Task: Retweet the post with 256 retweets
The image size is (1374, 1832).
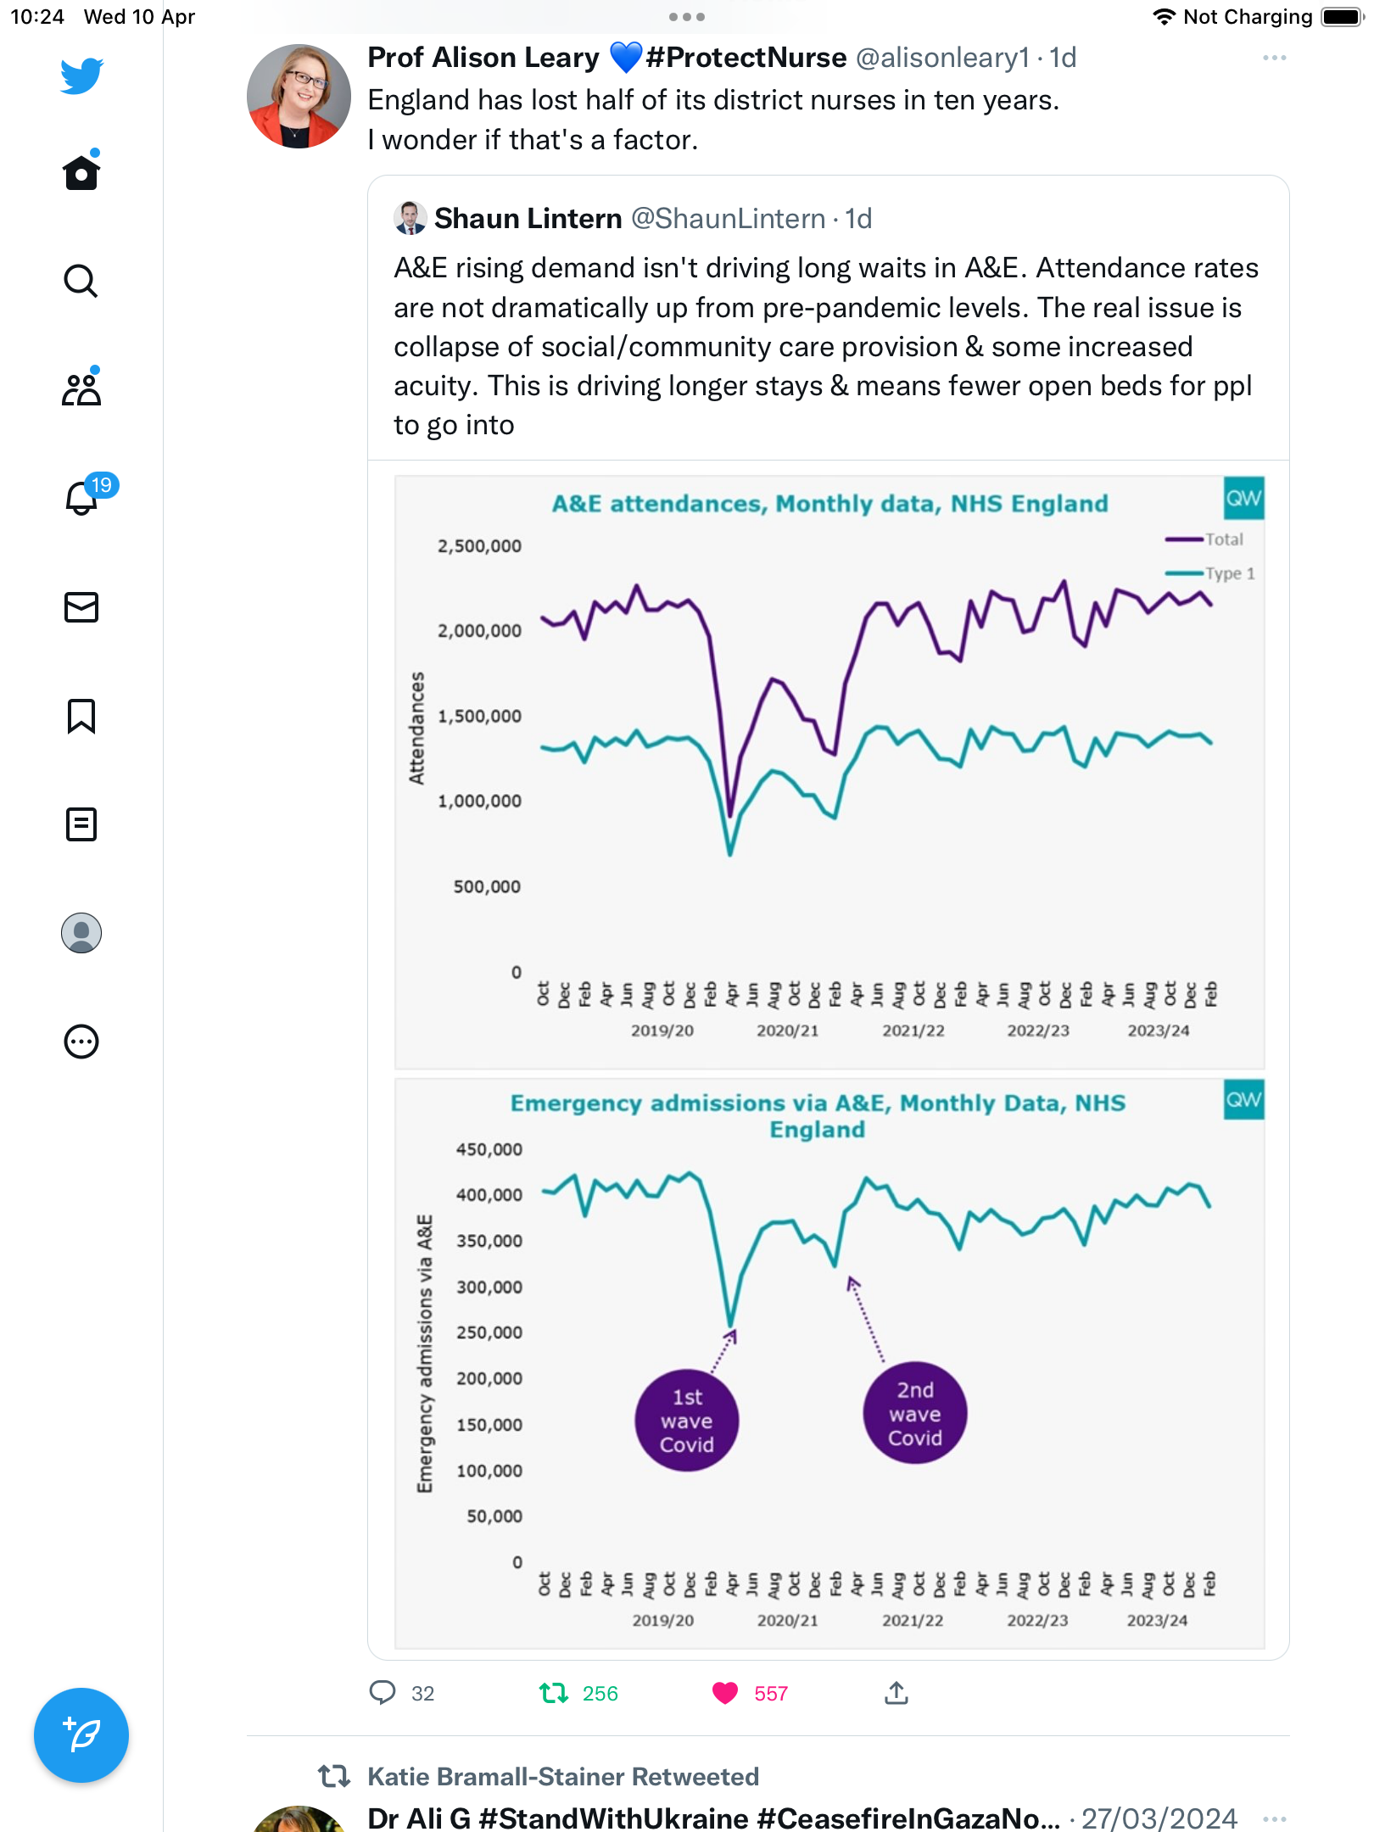Action: 554,1693
